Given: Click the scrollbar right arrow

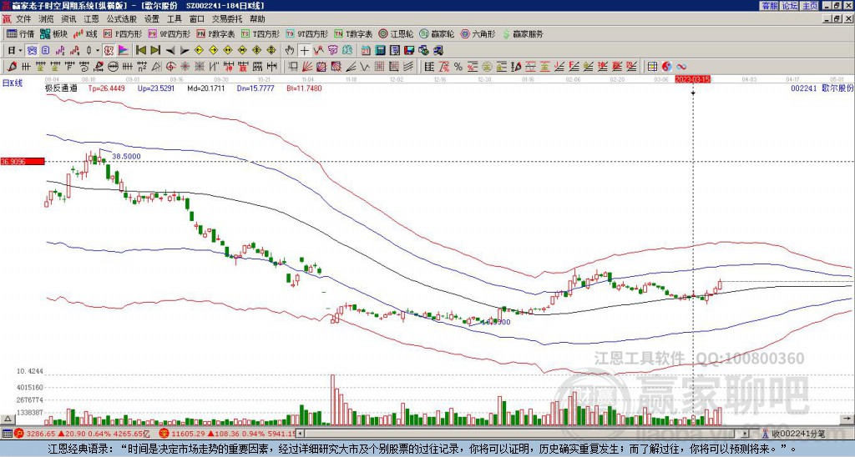Looking at the screenshot, I should [x=745, y=434].
